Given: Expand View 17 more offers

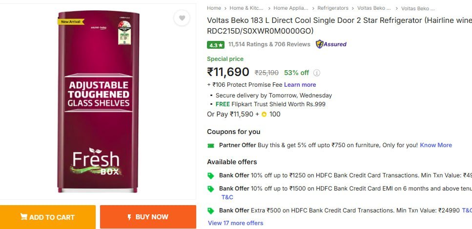Looking at the screenshot, I should pyautogui.click(x=235, y=223).
